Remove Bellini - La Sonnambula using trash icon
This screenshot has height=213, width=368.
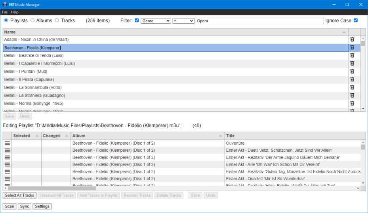tap(352, 87)
